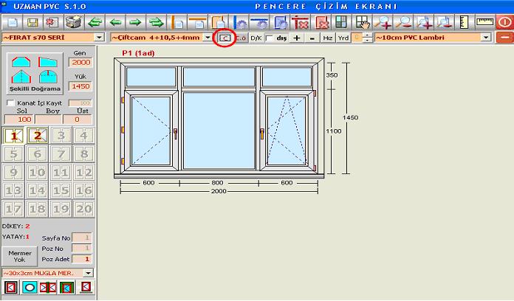
Task: Jump to first record with double left arrow
Action: (x=95, y=23)
